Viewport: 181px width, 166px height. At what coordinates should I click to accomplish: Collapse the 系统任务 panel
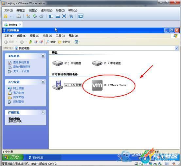[x=43, y=56]
